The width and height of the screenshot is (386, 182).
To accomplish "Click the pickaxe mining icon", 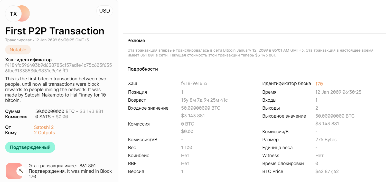I will [21, 171].
